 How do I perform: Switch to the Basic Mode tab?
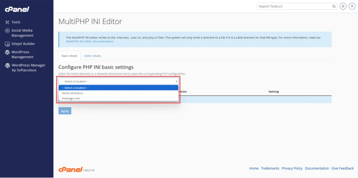70,56
